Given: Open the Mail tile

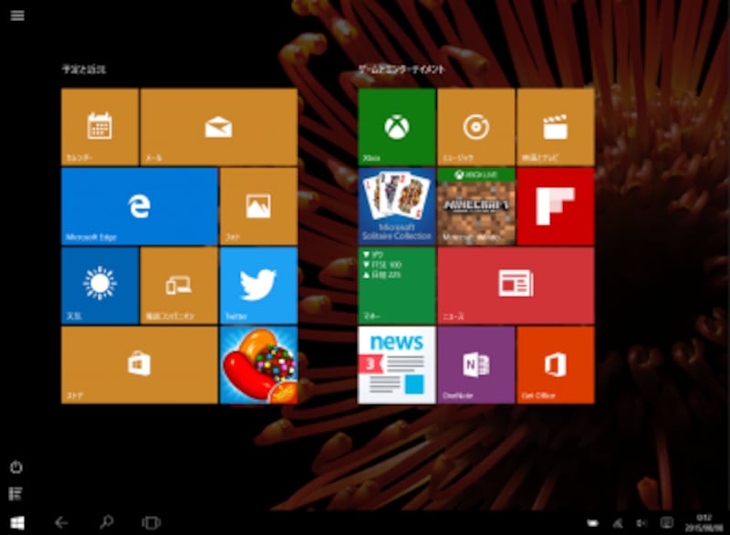Looking at the screenshot, I should (x=219, y=127).
